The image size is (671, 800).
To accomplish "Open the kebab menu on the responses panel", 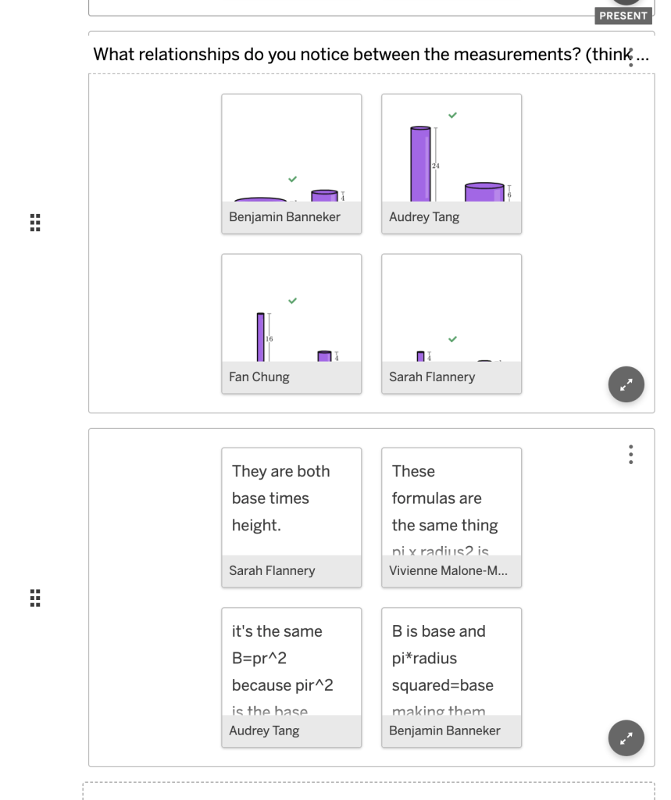I will (630, 454).
